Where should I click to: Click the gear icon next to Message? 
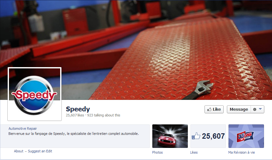(255, 109)
